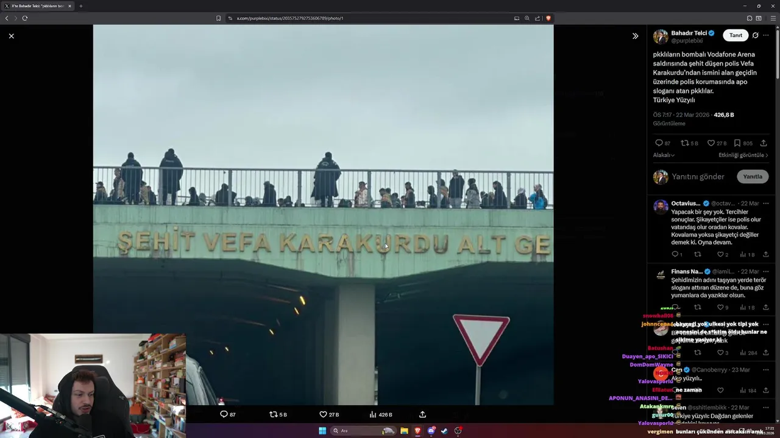Click the reply icon with 87 in sidebar
The image size is (780, 438).
659,143
